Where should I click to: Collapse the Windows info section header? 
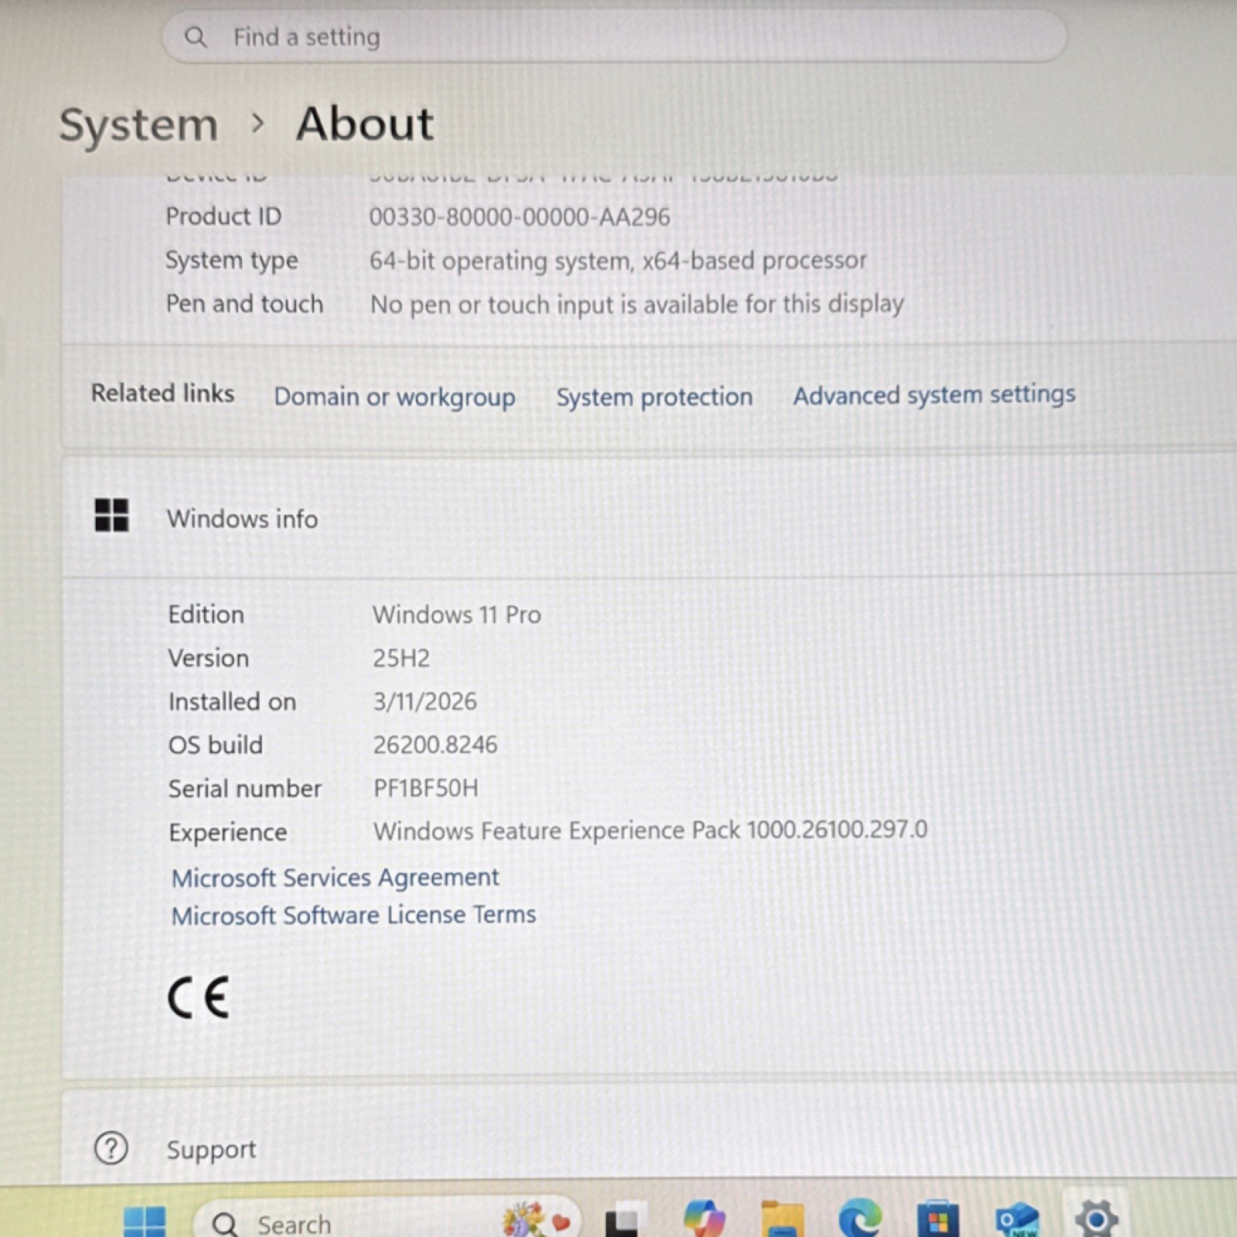[x=649, y=516]
